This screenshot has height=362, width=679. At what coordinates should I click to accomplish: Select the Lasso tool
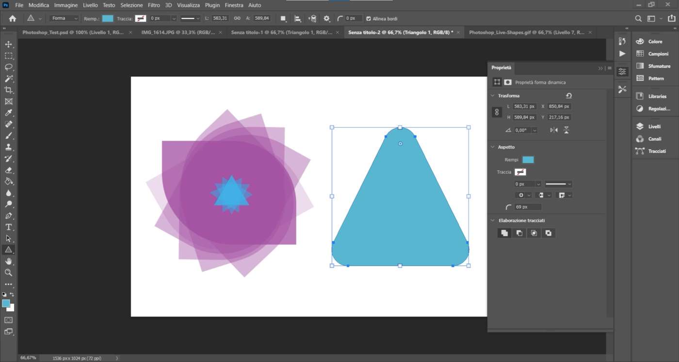click(8, 67)
